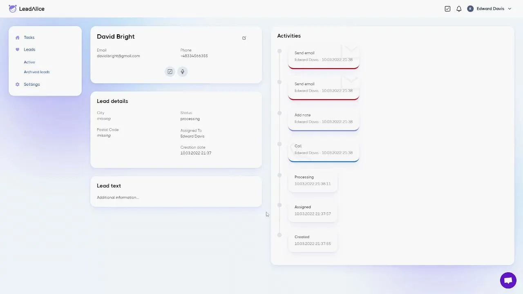Open the first Send email activity card
The height and width of the screenshot is (294, 523).
tap(324, 57)
